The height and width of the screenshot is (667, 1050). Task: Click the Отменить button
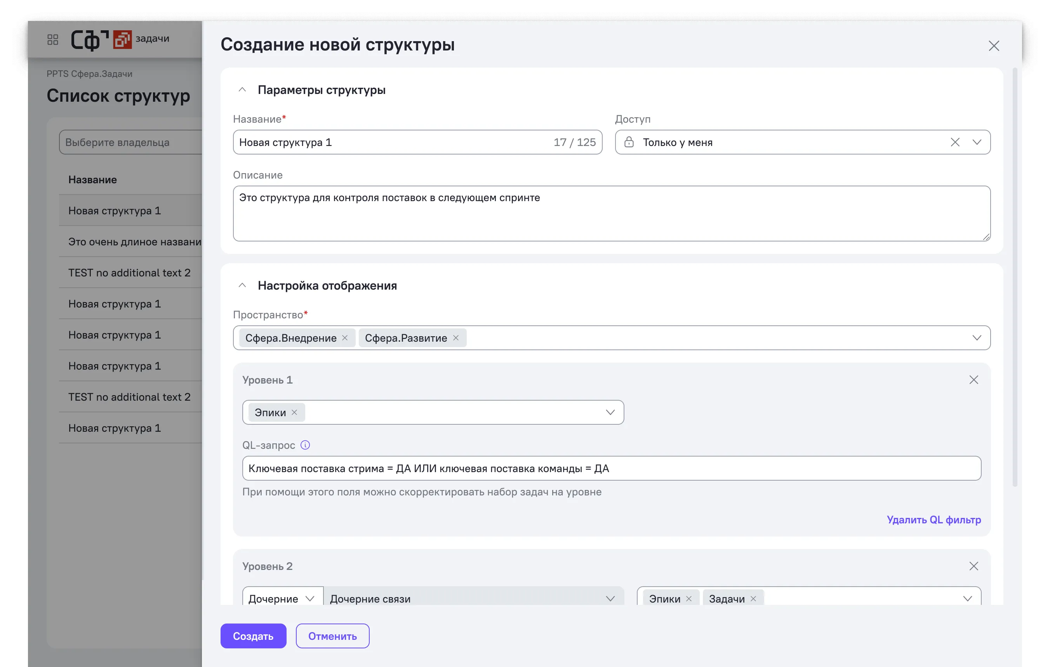[332, 636]
